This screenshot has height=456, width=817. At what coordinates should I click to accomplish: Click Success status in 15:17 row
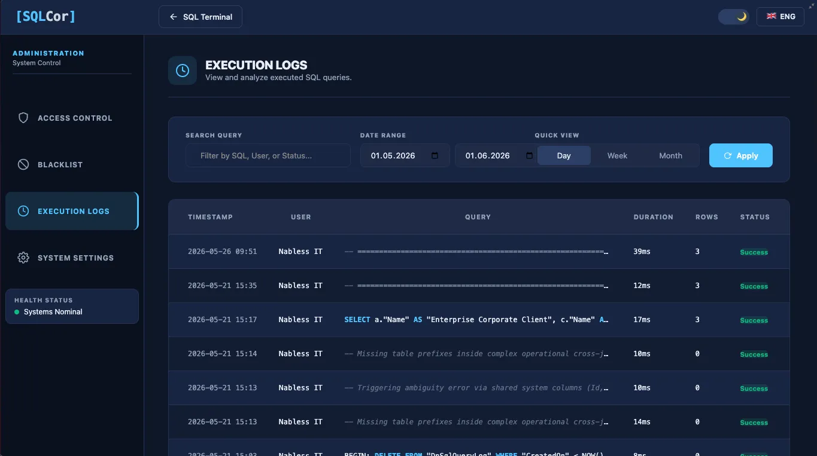point(754,320)
